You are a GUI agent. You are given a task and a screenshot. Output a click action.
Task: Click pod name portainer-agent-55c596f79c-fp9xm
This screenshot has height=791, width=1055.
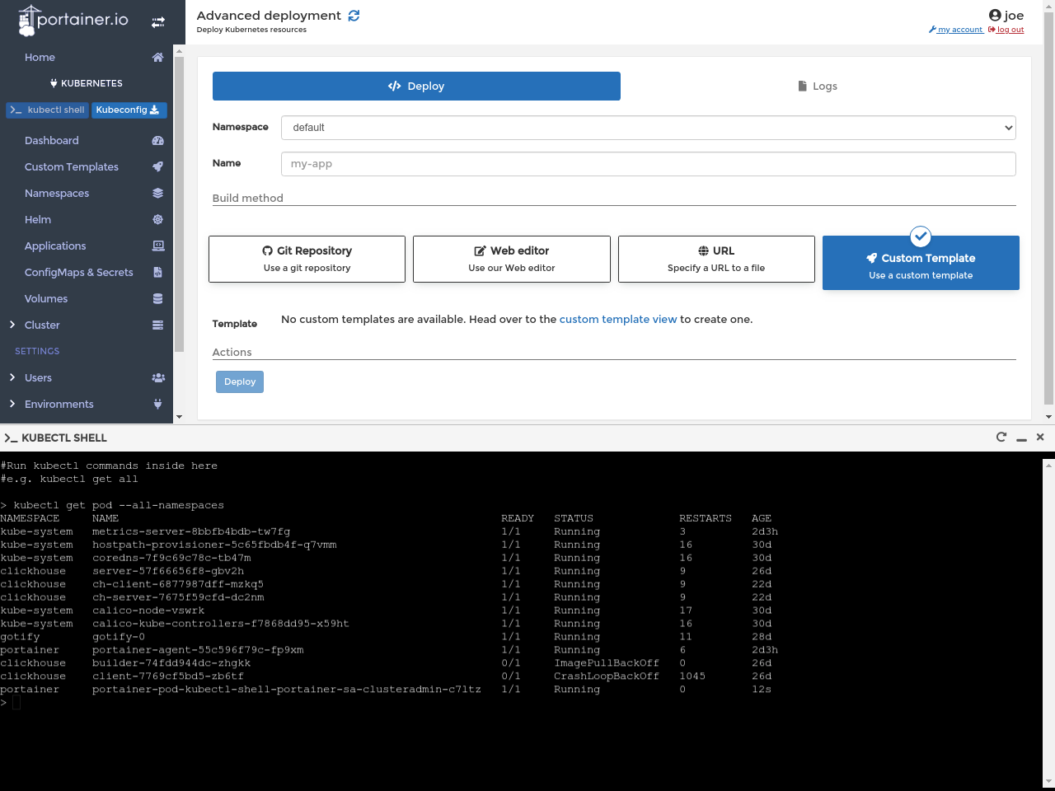(198, 650)
